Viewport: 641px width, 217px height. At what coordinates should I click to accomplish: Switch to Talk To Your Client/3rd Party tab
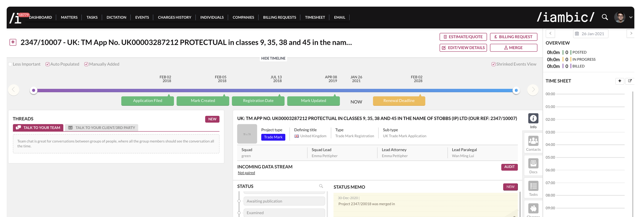[101, 128]
